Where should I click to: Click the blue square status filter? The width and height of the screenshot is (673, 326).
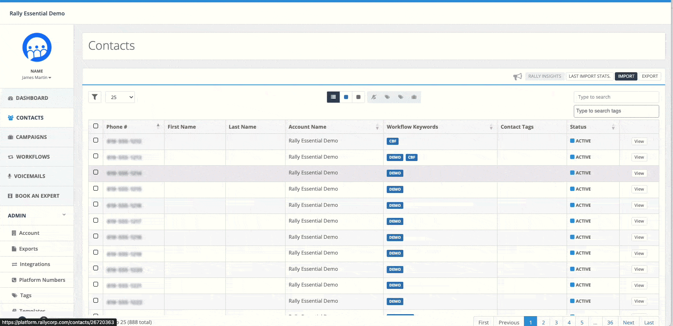coord(346,97)
